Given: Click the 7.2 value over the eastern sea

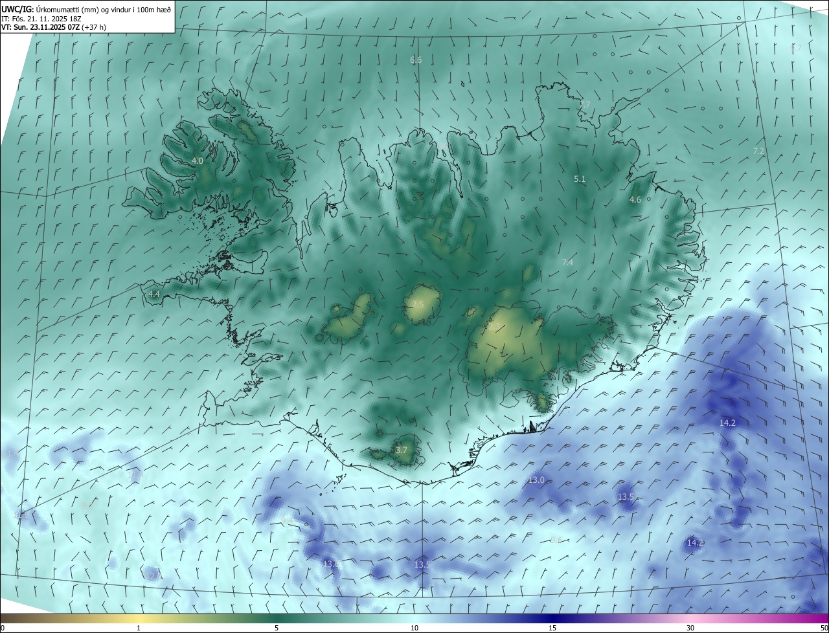Looking at the screenshot, I should click(x=758, y=151).
